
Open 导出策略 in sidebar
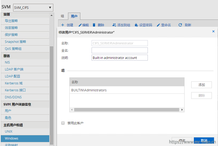coord(25,21)
